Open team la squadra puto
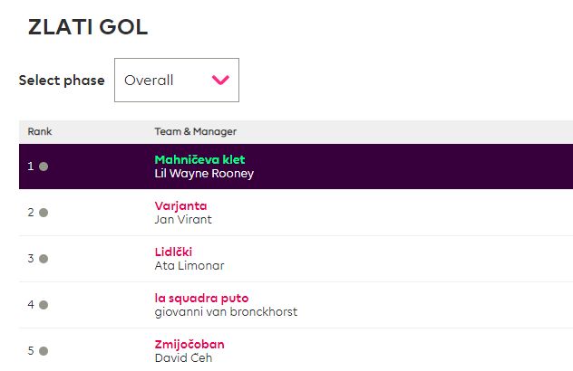573x371 pixels. (x=201, y=298)
